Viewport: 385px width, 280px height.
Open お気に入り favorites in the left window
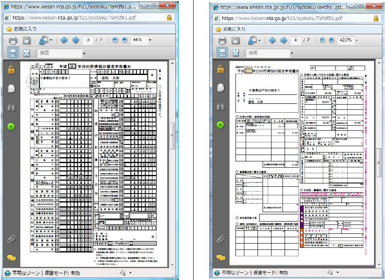[x=20, y=29]
